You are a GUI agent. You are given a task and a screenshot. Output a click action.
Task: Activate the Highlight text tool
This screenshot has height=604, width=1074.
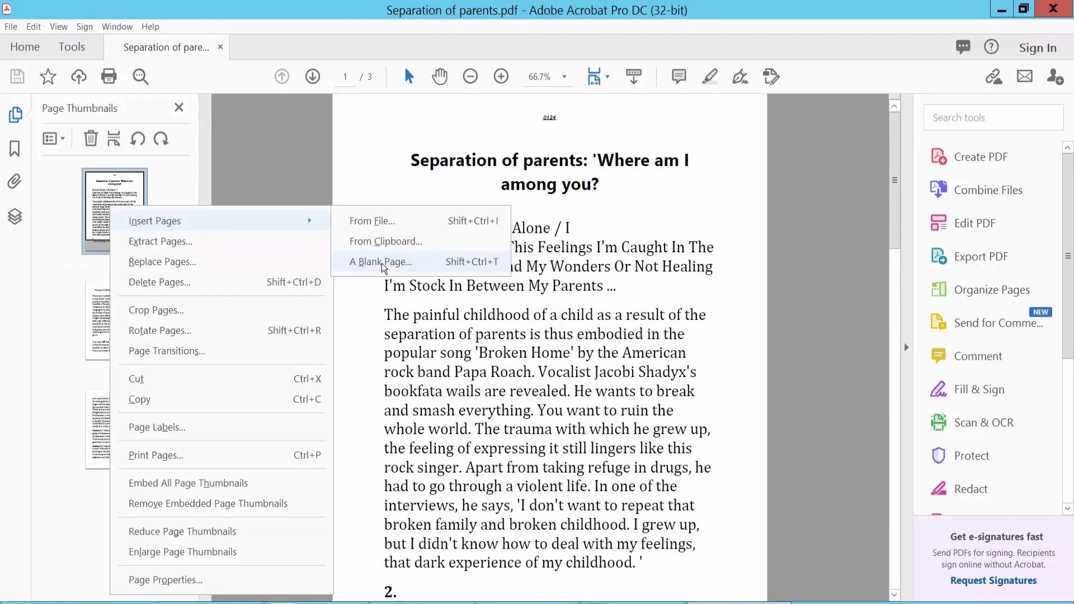(x=710, y=77)
